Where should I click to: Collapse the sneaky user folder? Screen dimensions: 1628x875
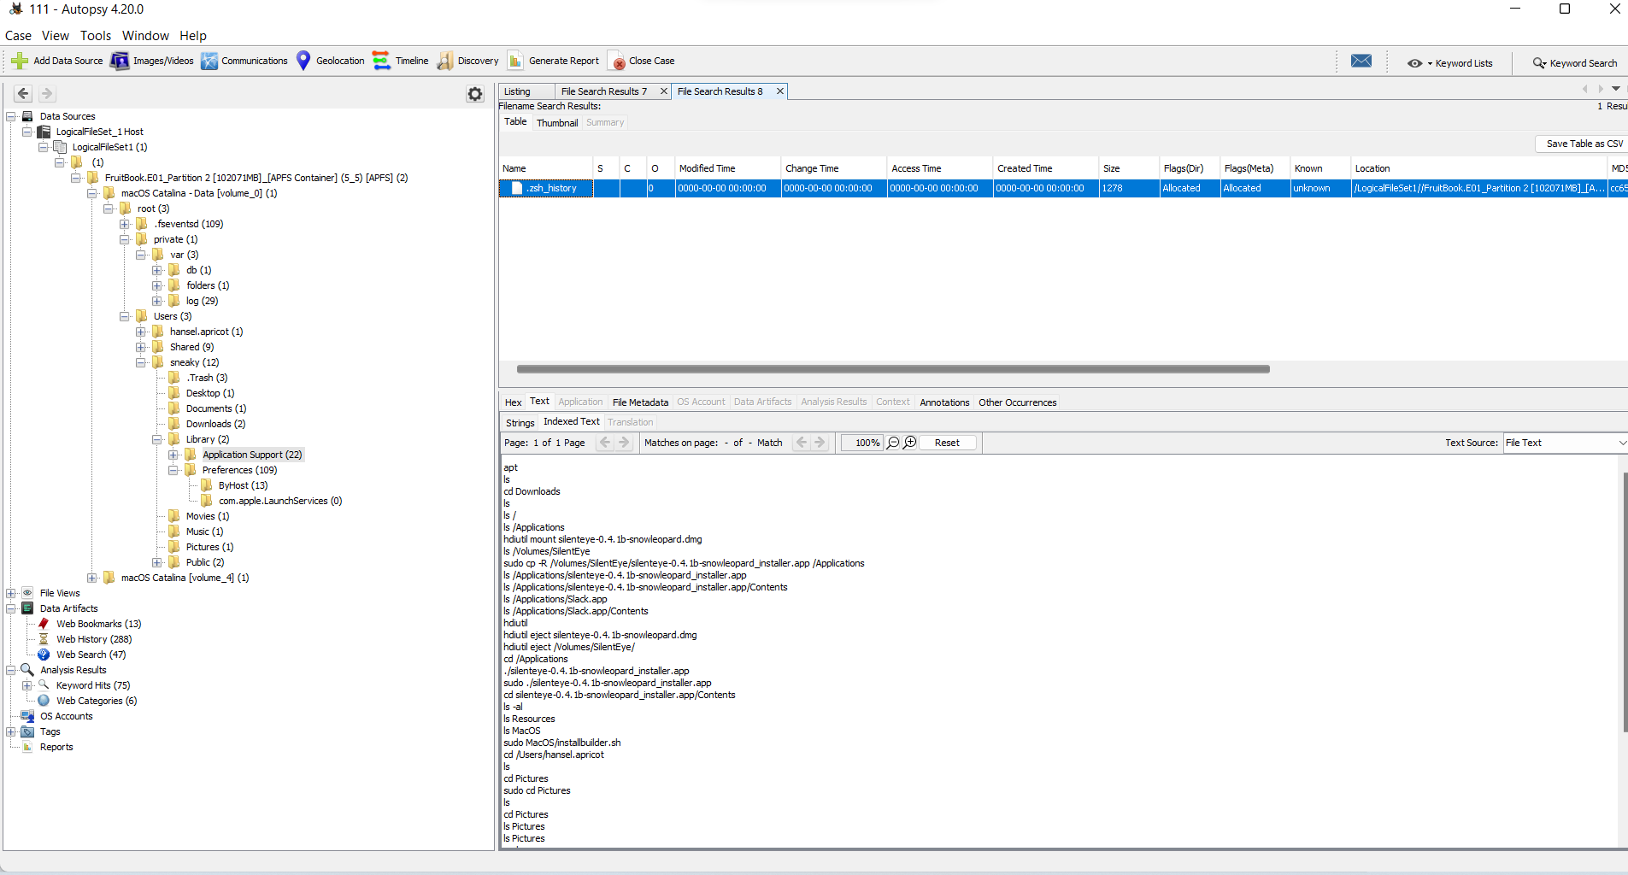(x=141, y=362)
